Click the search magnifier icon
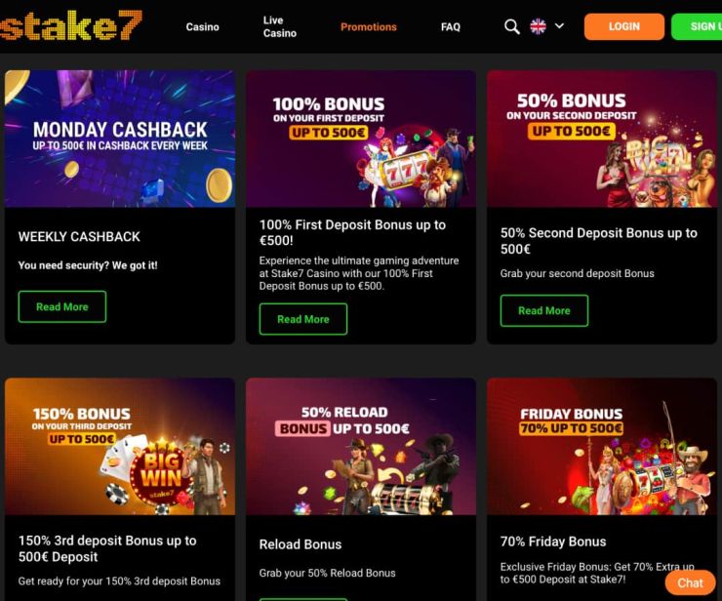Screen dimensions: 722x601 (x=511, y=26)
